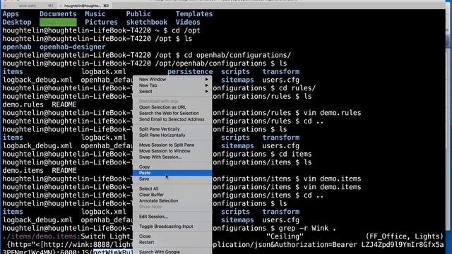Viewport: 452px width, 254px height.
Task: Click the 'persistence' directory name
Action: pyautogui.click(x=190, y=72)
